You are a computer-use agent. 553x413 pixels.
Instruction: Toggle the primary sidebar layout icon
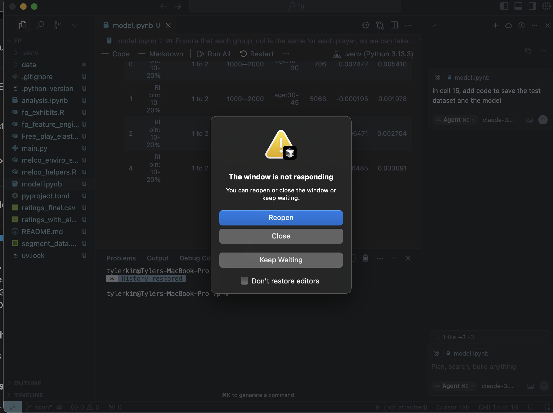(504, 6)
